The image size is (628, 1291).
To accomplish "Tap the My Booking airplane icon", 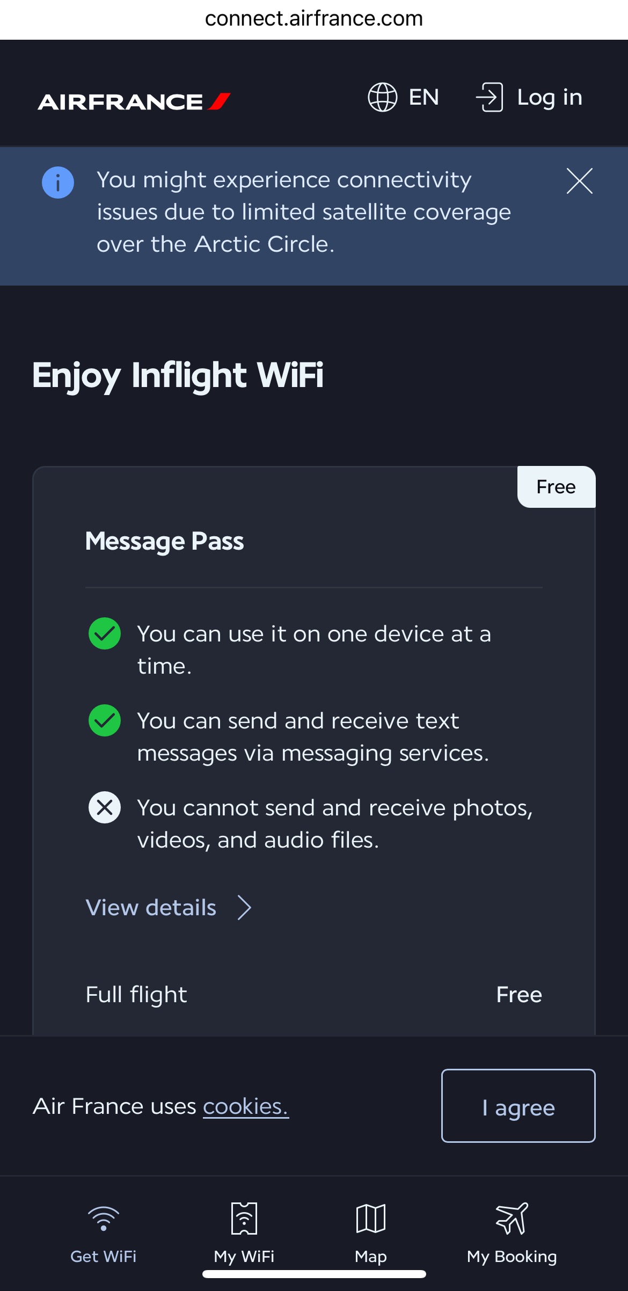I will [x=512, y=1219].
